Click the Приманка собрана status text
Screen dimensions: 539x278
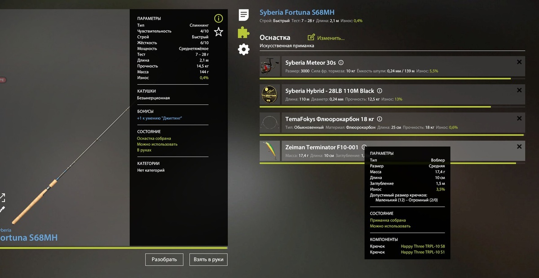[x=388, y=220]
